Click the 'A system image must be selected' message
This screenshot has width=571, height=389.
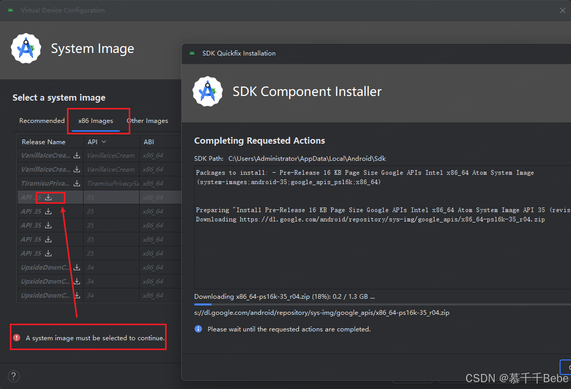click(95, 338)
